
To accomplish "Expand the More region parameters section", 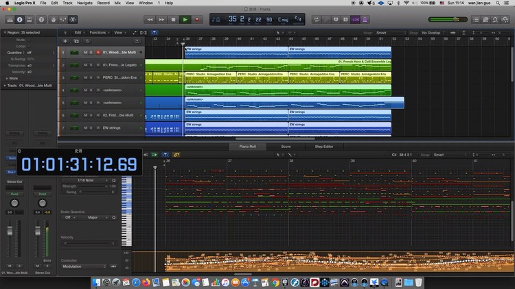I will [x=12, y=78].
